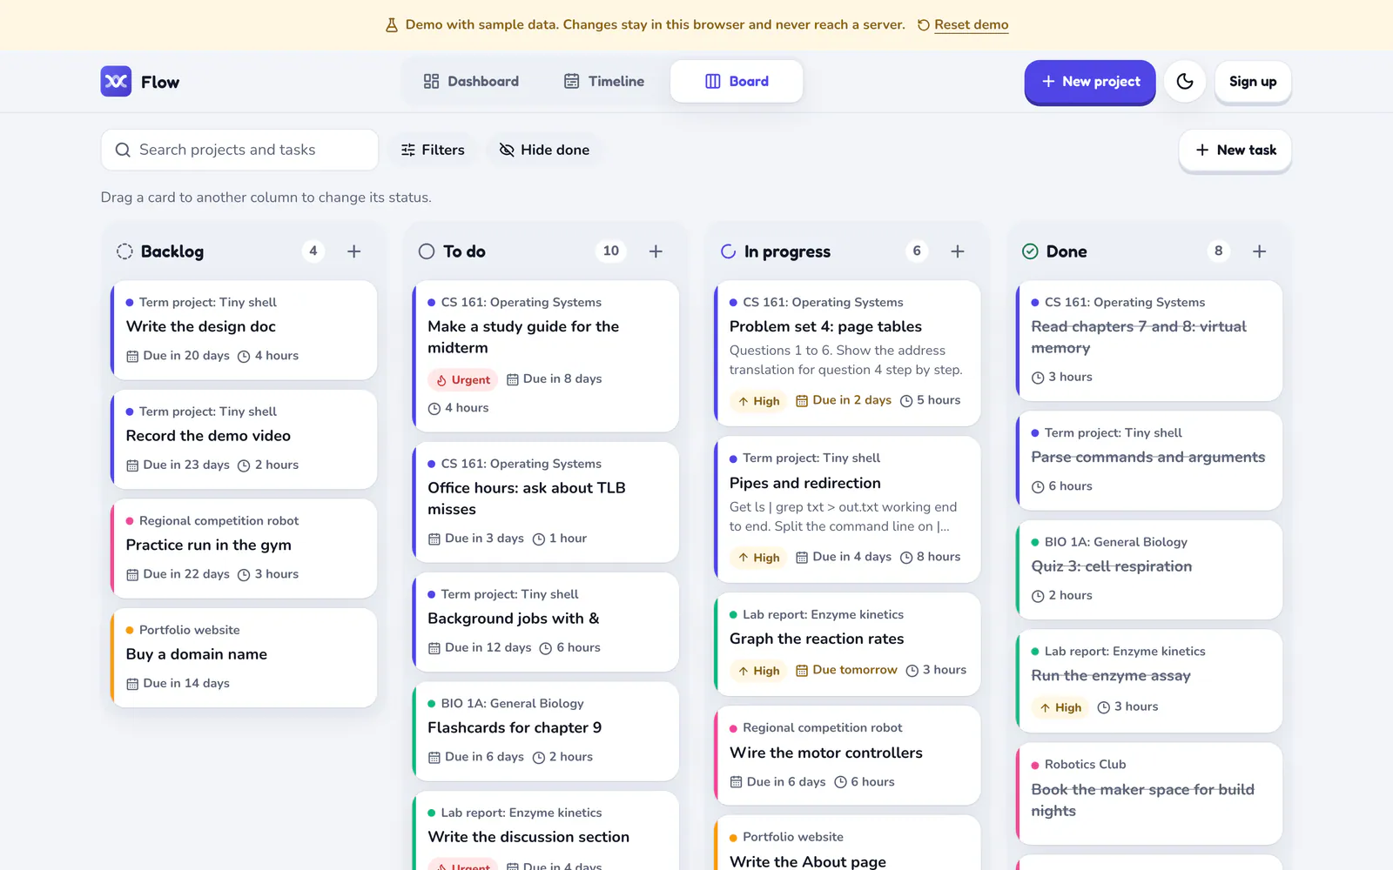This screenshot has height=870, width=1393.
Task: Open the Practice run in the gym card
Action: [x=244, y=548]
